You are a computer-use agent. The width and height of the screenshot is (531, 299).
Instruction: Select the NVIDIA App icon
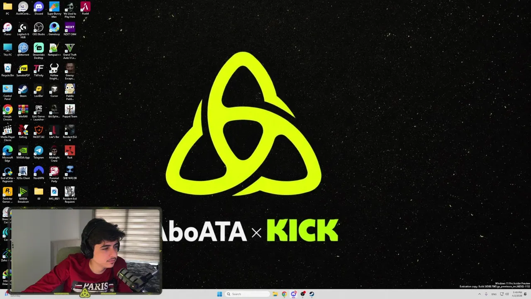pos(23,152)
